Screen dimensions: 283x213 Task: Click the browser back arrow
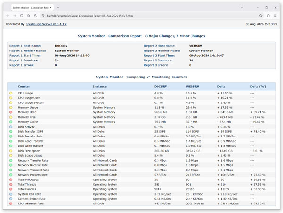pyautogui.click(x=8, y=16)
